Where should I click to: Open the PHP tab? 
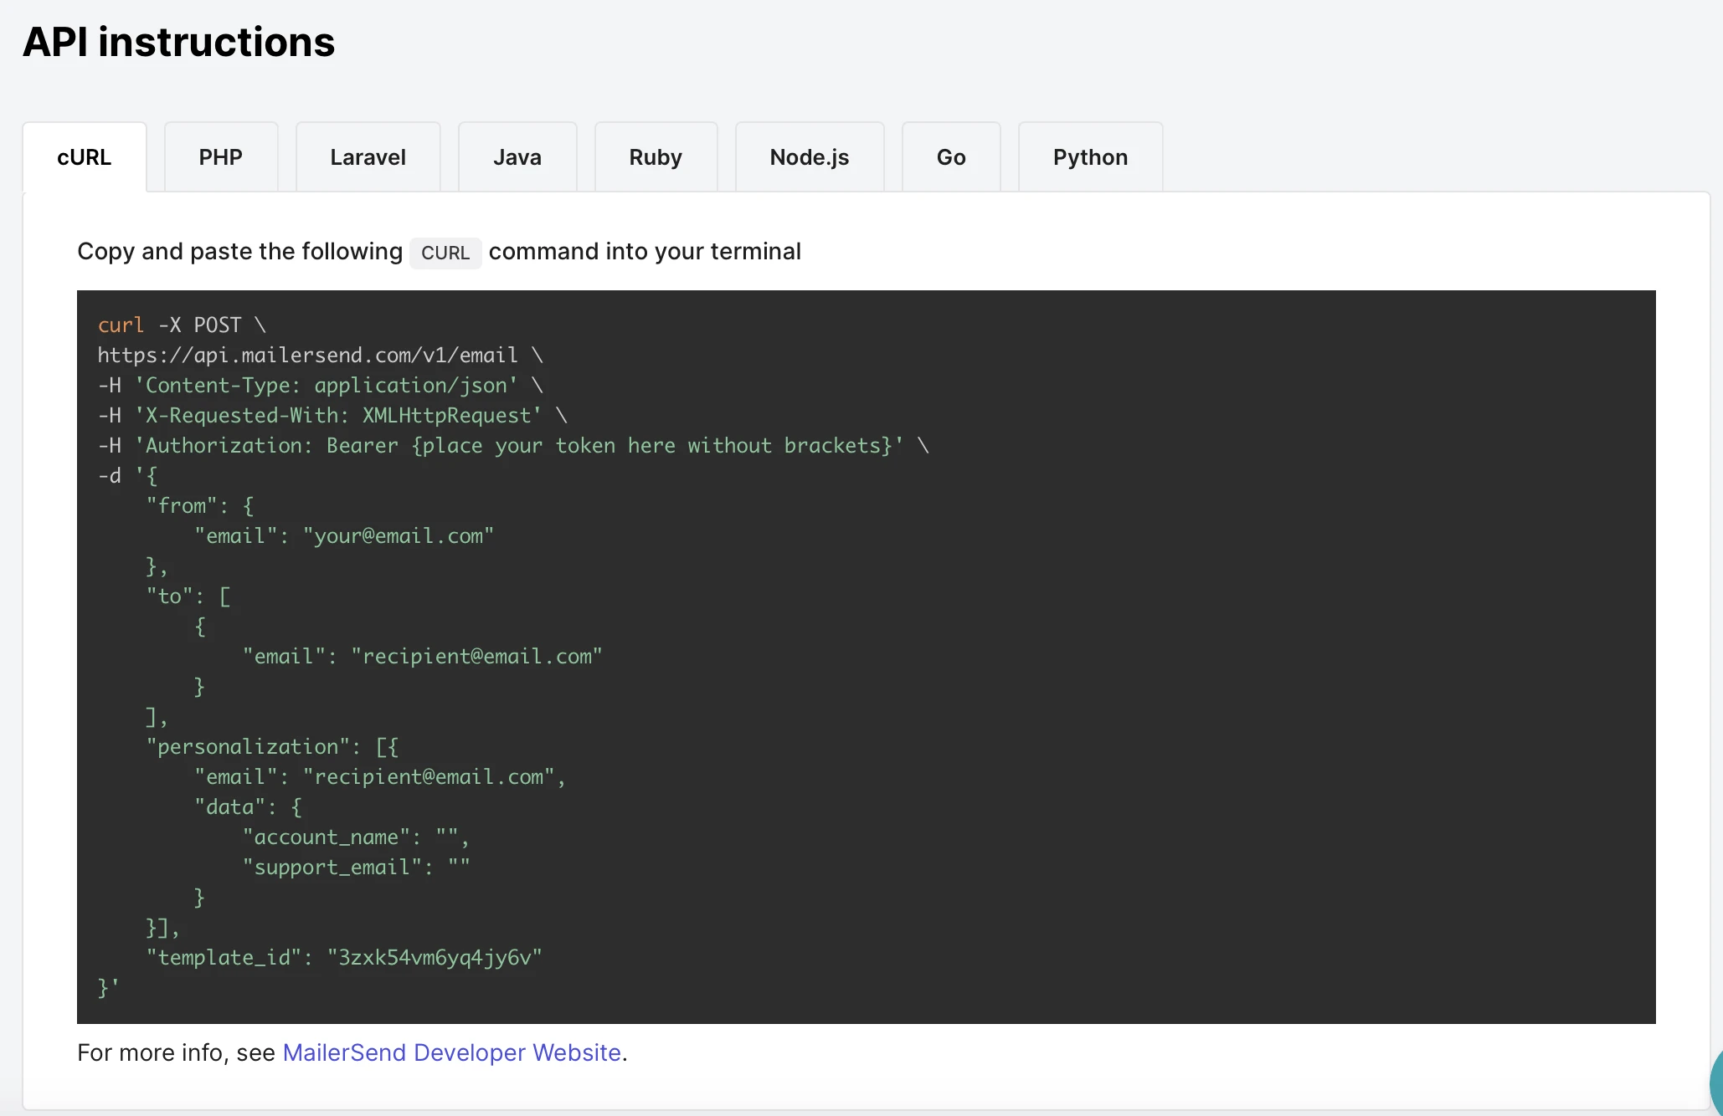(x=220, y=157)
